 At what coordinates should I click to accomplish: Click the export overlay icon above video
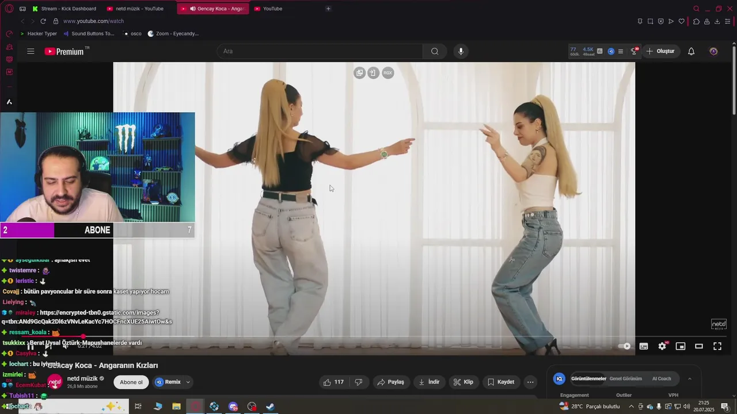point(374,73)
